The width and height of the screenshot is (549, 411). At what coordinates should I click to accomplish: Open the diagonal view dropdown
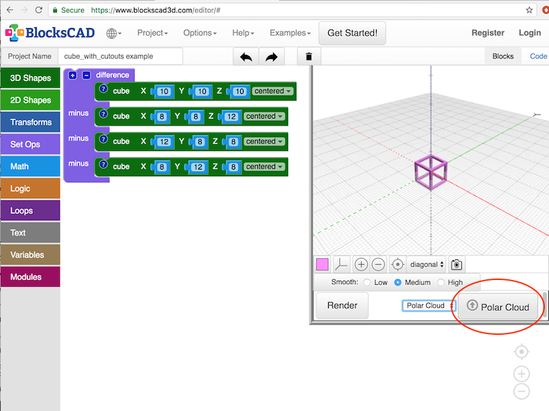(427, 264)
